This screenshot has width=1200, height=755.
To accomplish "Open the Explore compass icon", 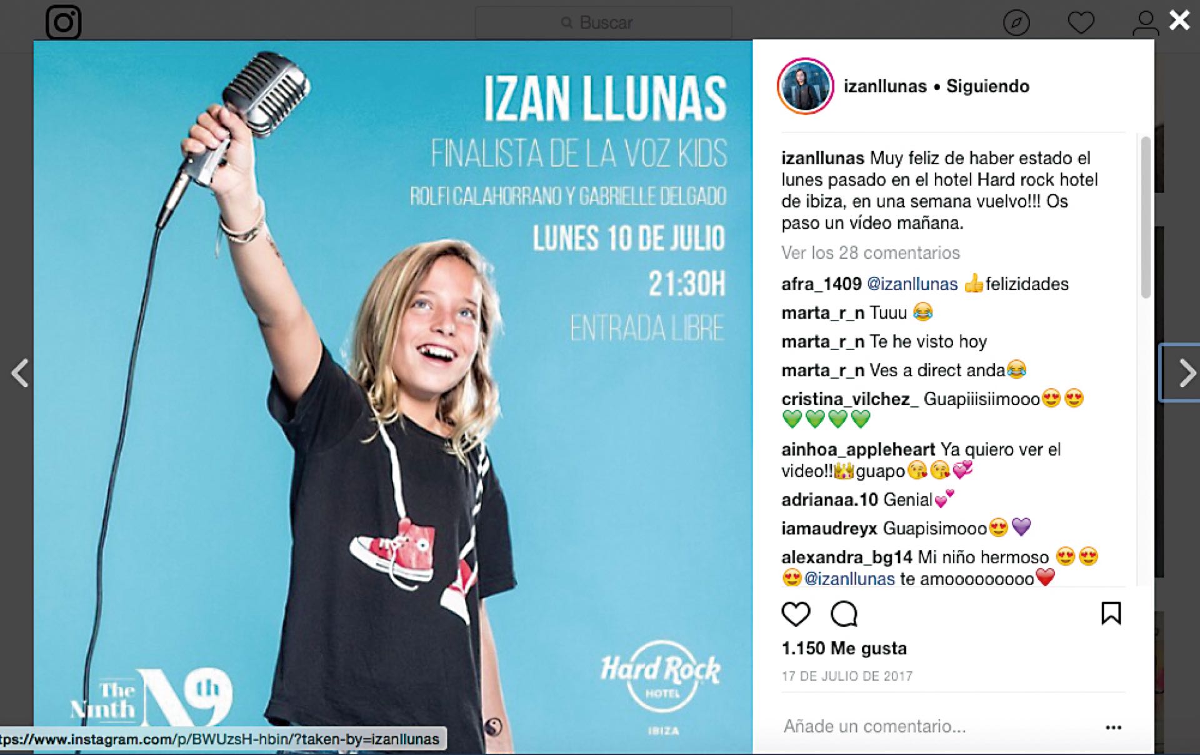I will tap(1016, 23).
